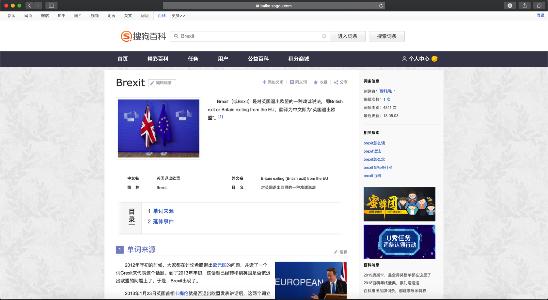Open 精彩百科 in navigation bar
Viewport: 548px width, 300px height.
[x=158, y=59]
